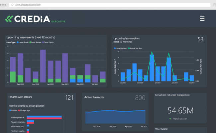Click 'Top five tenants by arrears position'
This screenshot has height=133, width=216.
pyautogui.click(x=27, y=106)
